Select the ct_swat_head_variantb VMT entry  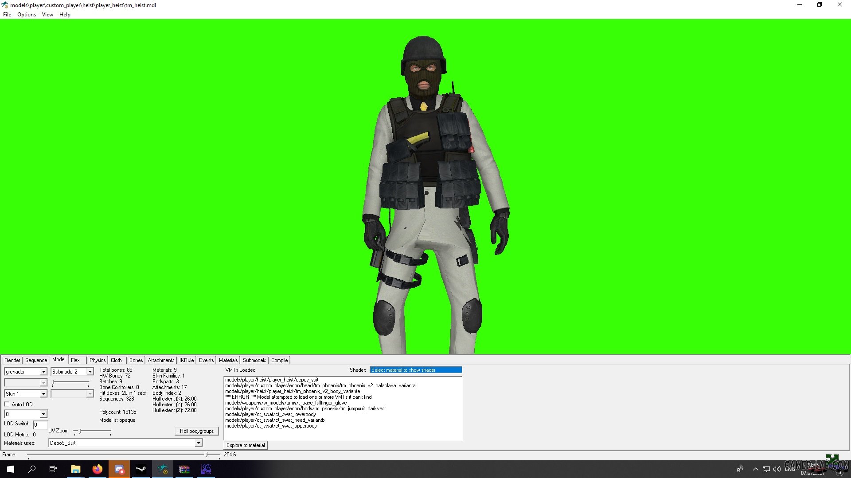click(x=275, y=420)
